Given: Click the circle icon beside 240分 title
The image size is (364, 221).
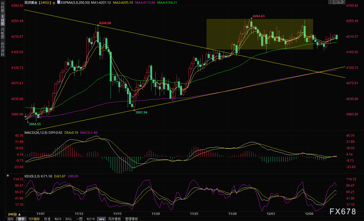Looking at the screenshot, I should pos(54,2).
